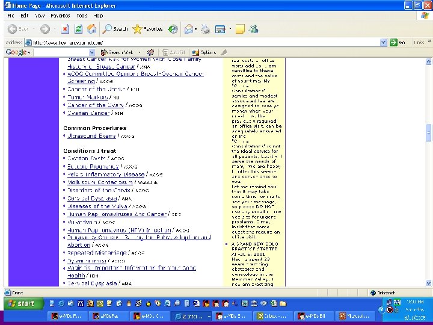Open the Messenger people icon
The height and width of the screenshot is (325, 433).
[x=254, y=29]
